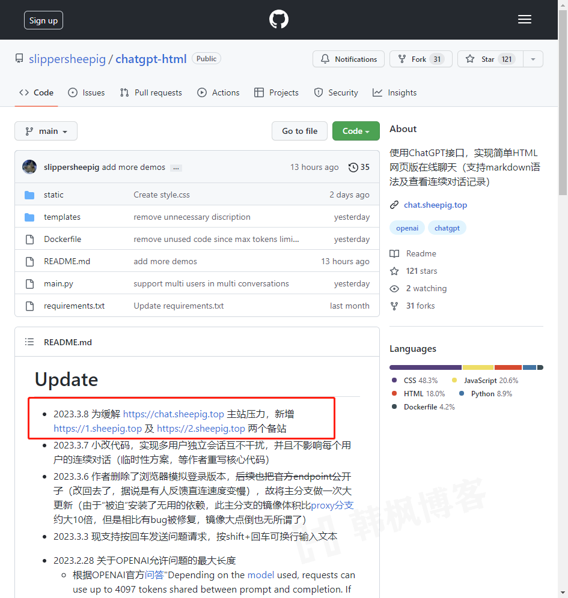Open the green Code dropdown

coord(356,131)
